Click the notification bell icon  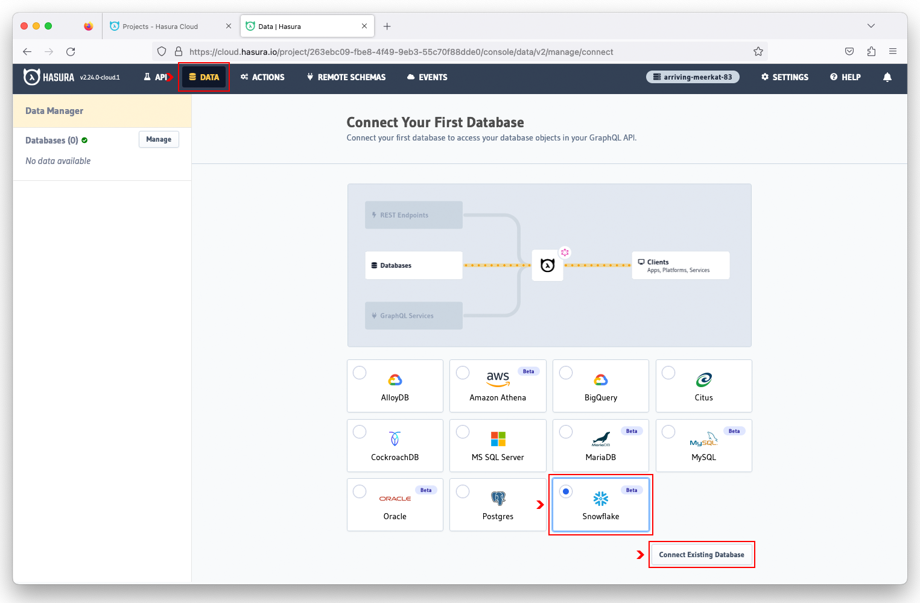click(887, 77)
